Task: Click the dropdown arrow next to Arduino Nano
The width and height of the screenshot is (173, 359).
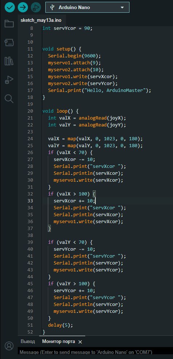Action: [122, 8]
